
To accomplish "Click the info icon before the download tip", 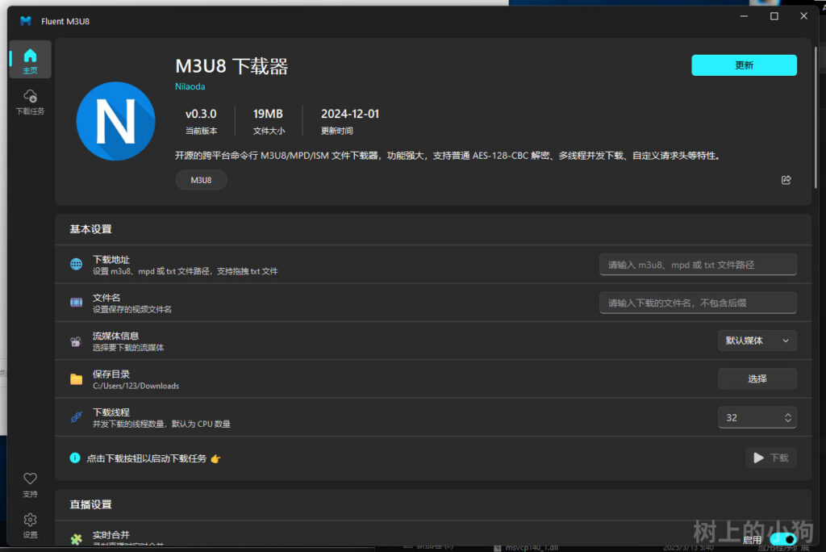I will 77,458.
